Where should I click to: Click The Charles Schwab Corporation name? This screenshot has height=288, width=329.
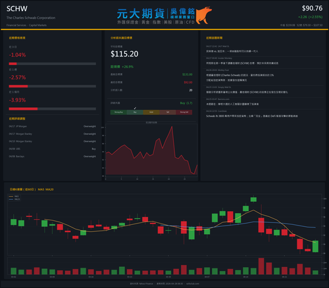(x=31, y=18)
